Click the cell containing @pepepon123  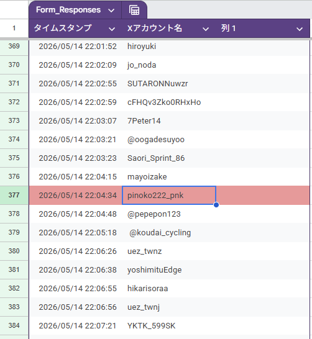pyautogui.click(x=169, y=214)
